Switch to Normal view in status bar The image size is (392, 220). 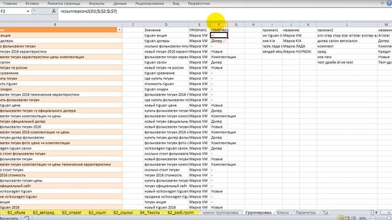click(x=341, y=218)
